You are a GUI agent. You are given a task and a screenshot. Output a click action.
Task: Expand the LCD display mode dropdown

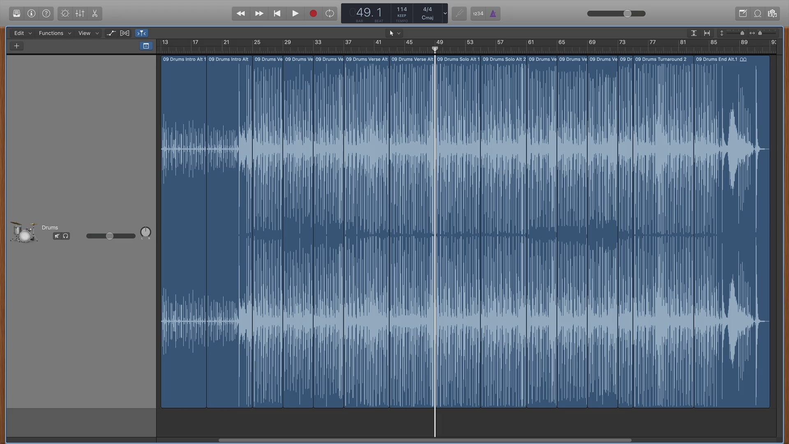445,14
